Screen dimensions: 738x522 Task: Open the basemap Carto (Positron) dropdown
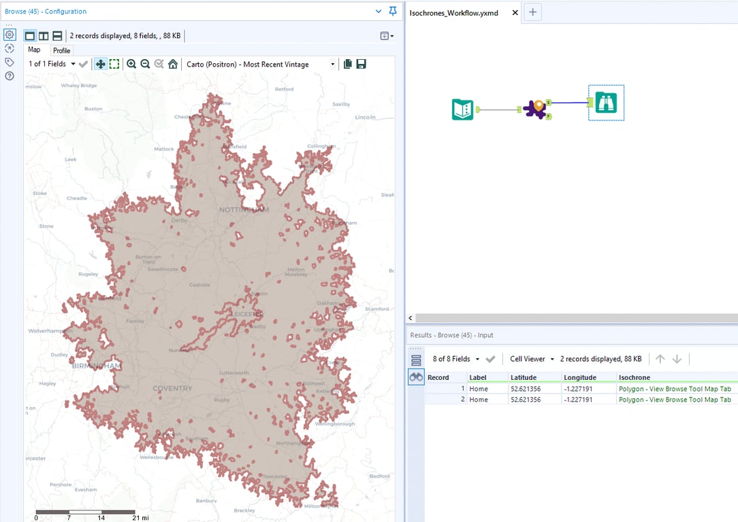[x=333, y=65]
